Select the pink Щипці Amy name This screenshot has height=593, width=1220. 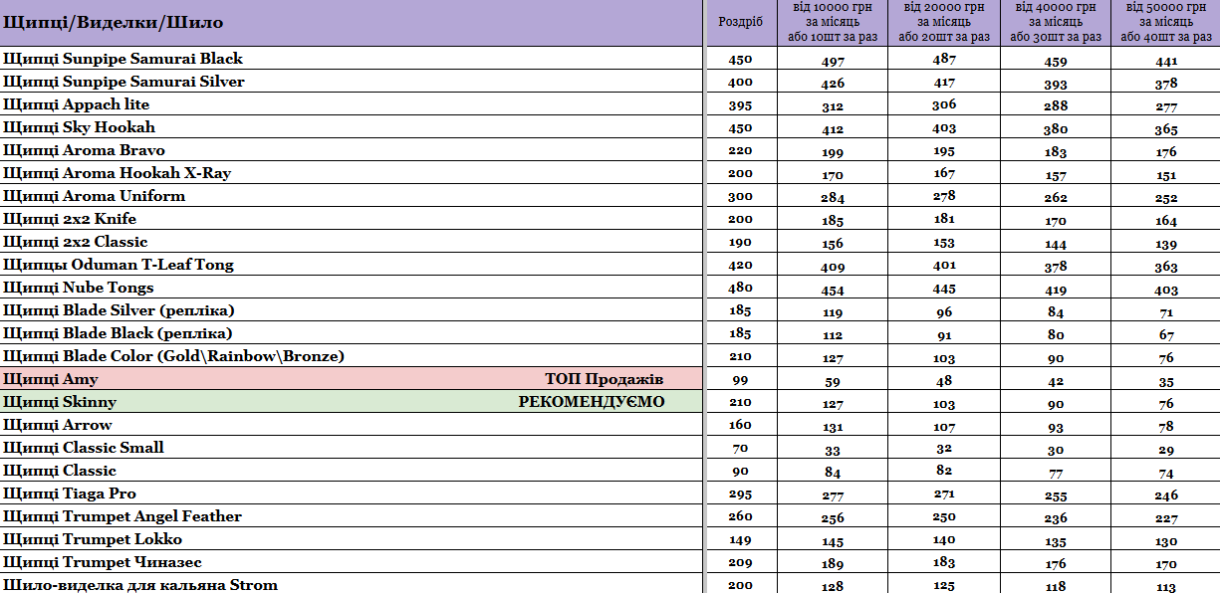51,379
